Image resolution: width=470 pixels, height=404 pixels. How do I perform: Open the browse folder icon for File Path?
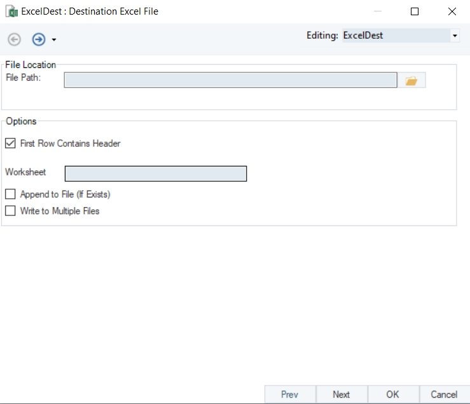(x=411, y=80)
